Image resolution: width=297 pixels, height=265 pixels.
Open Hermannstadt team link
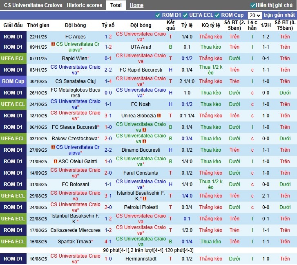pos(141,259)
